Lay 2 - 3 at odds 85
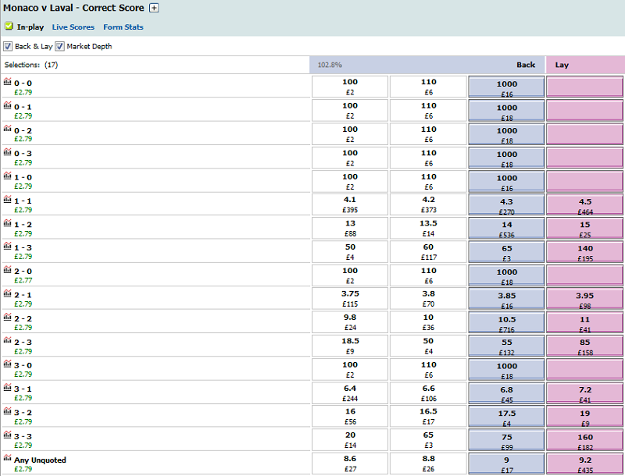Viewport: 625px width, 476px height. tap(584, 346)
